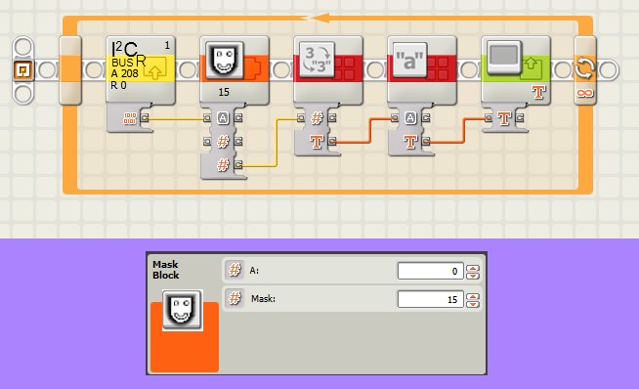This screenshot has width=639, height=389.
Task: Click the Display block text input plug
Action: (489, 118)
